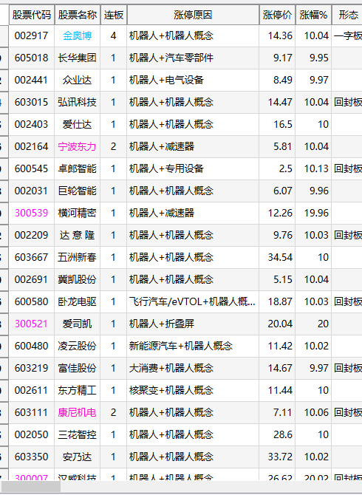
Task: Click reason 机器人+汽车零部件
Action: pos(171,58)
